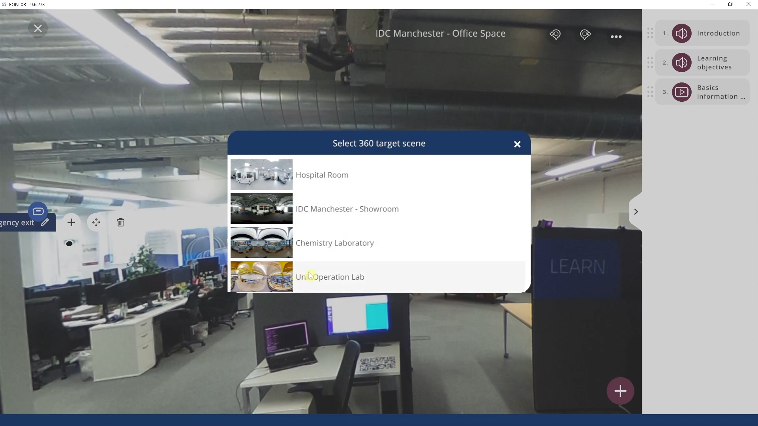
Task: Click the Learning objectives label
Action: (715, 63)
